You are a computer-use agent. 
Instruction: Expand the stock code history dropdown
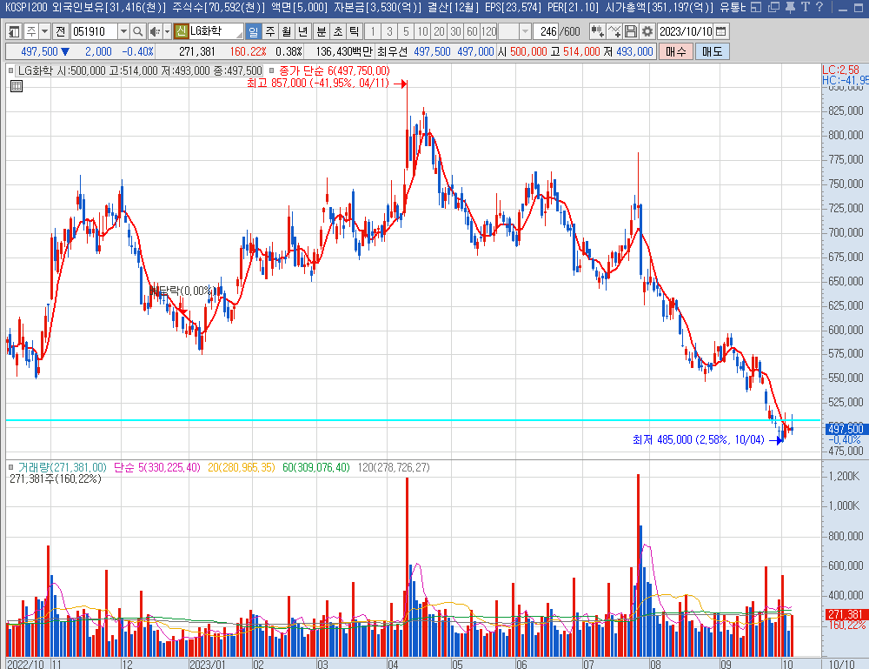(x=124, y=31)
